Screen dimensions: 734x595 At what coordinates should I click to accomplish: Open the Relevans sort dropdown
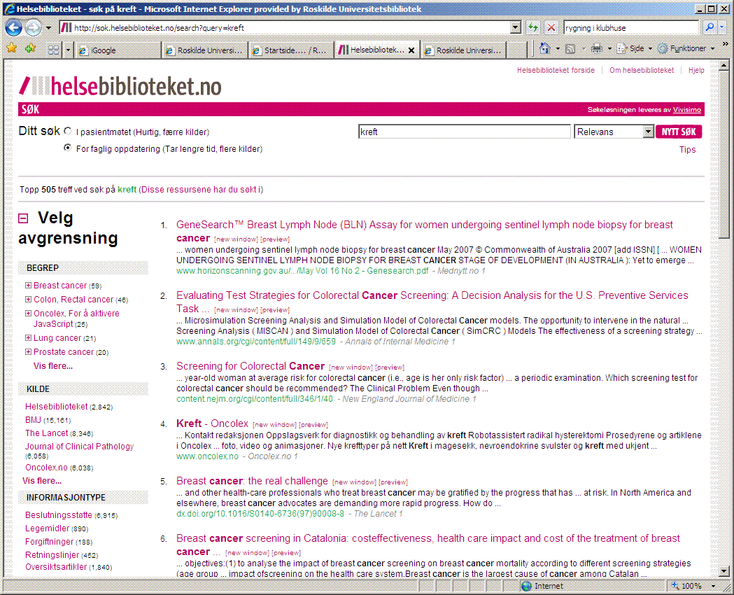[x=614, y=132]
